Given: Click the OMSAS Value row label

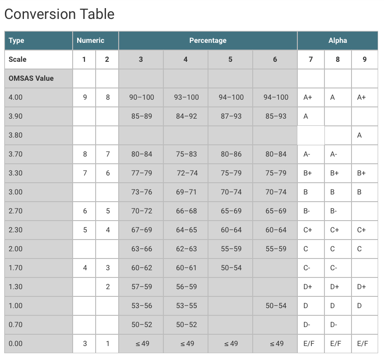Looking at the screenshot, I should [38, 78].
